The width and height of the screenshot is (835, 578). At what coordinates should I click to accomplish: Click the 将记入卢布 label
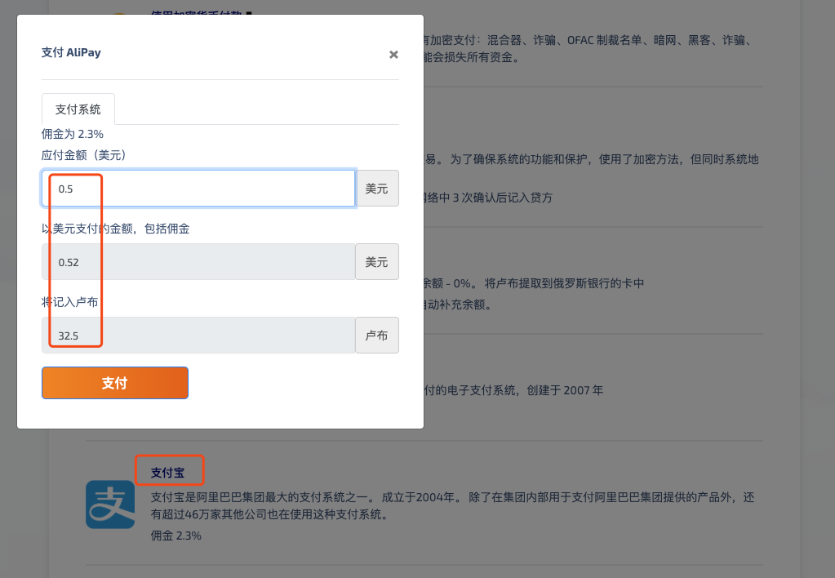point(69,302)
